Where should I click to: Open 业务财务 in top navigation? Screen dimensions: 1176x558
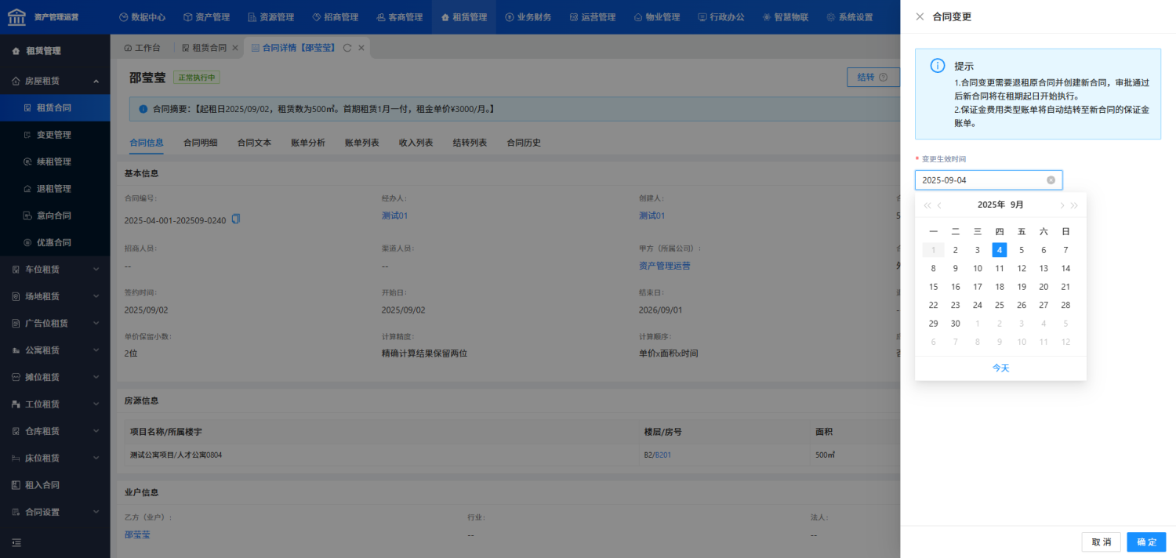pos(528,16)
